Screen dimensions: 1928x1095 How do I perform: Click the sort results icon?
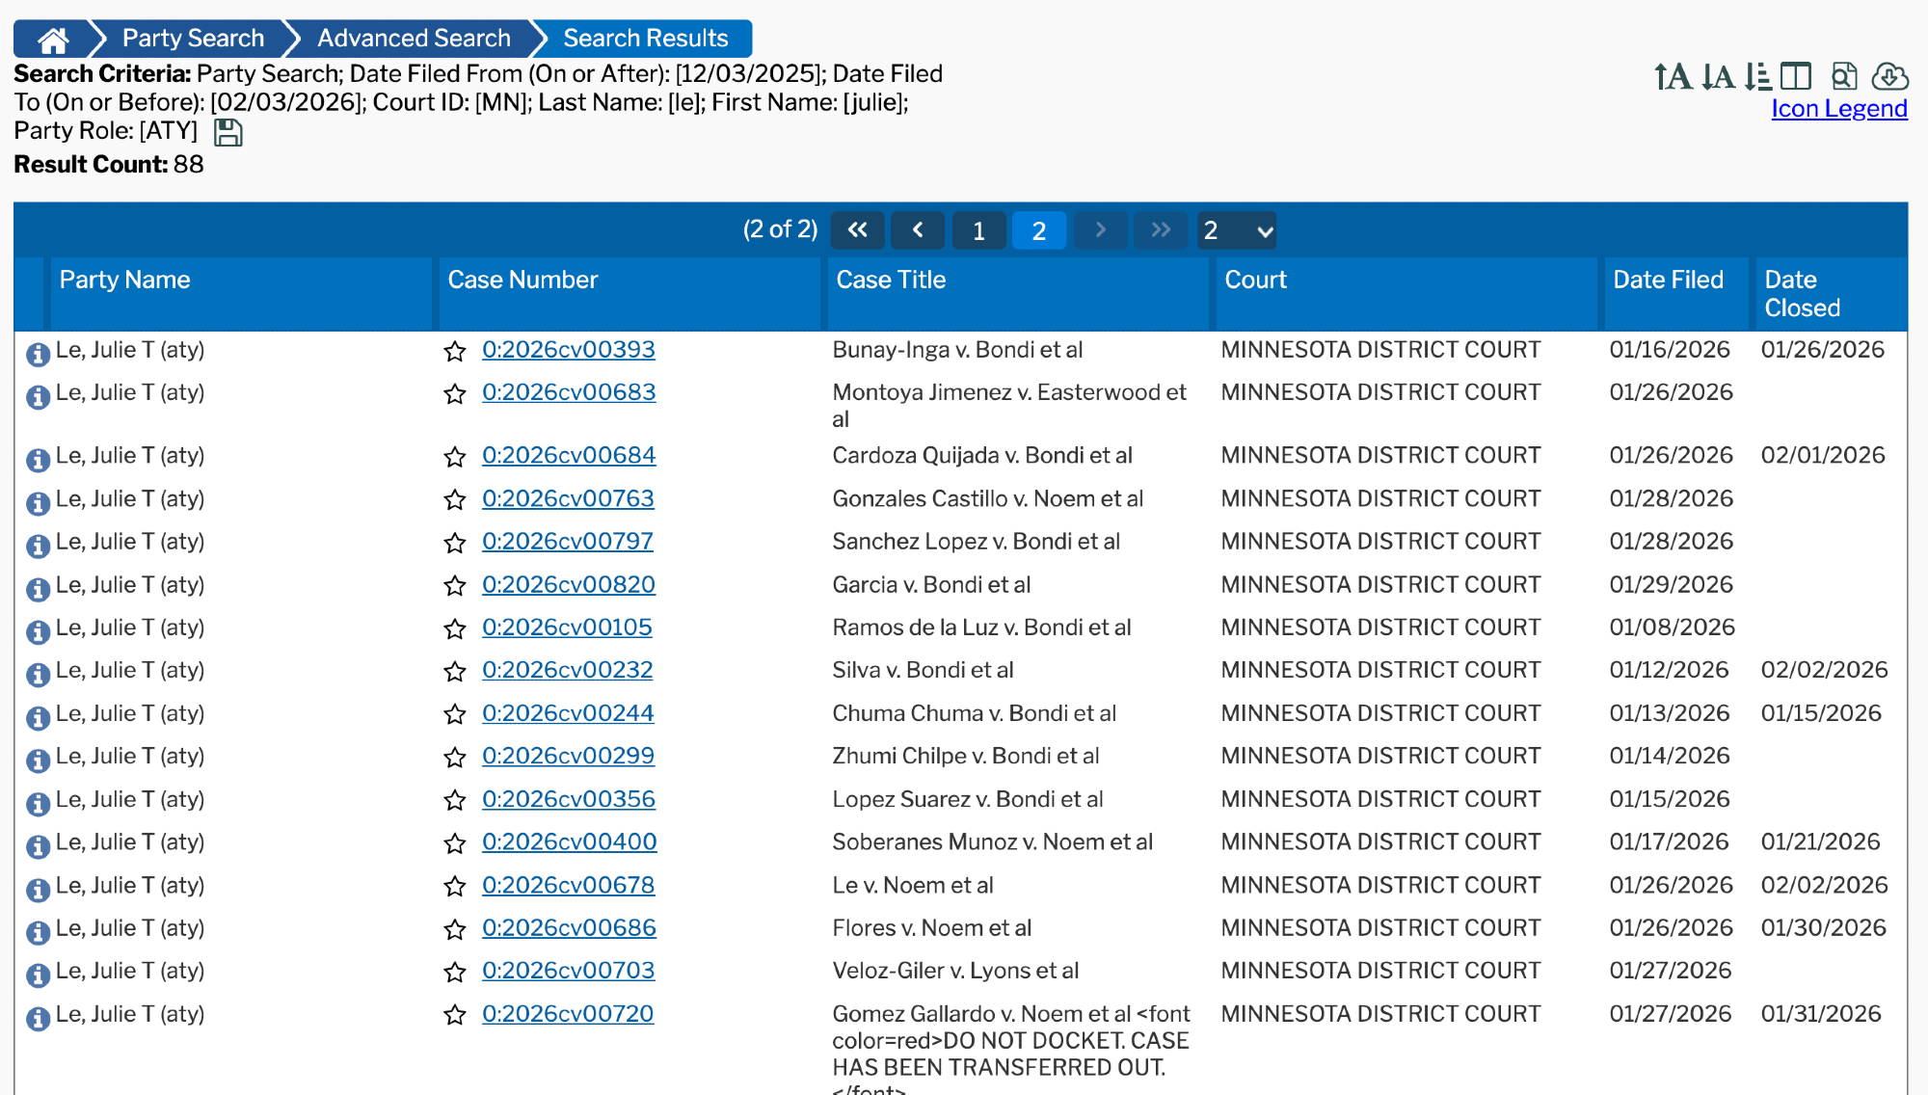(1757, 76)
